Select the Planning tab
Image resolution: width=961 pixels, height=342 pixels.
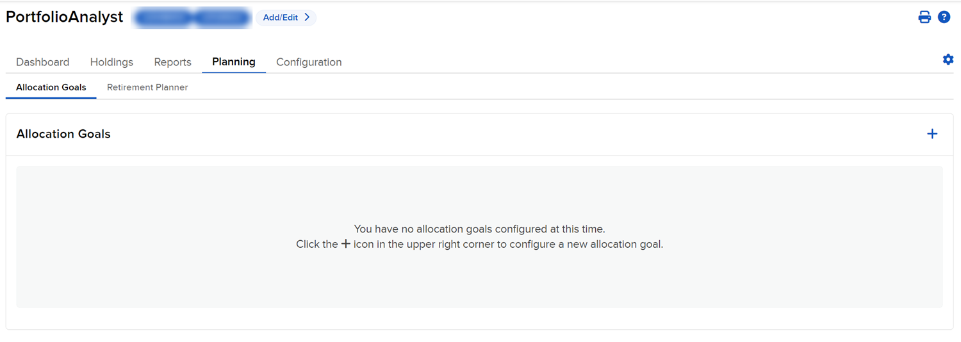(x=234, y=62)
